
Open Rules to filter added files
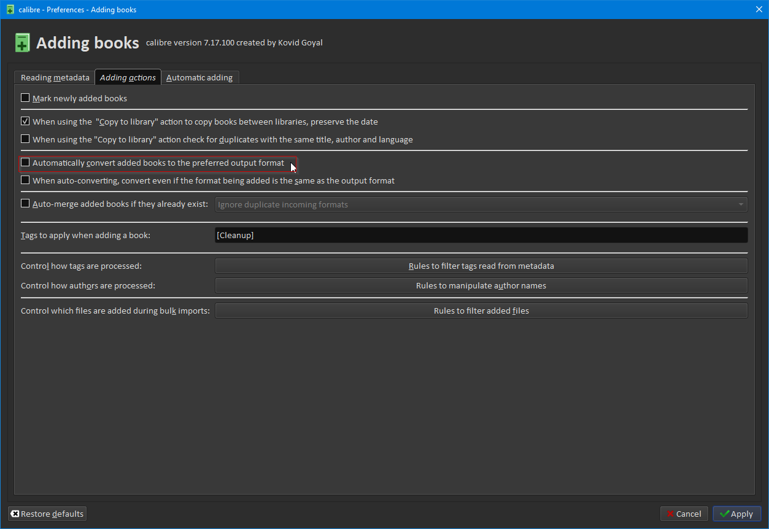pyautogui.click(x=481, y=311)
